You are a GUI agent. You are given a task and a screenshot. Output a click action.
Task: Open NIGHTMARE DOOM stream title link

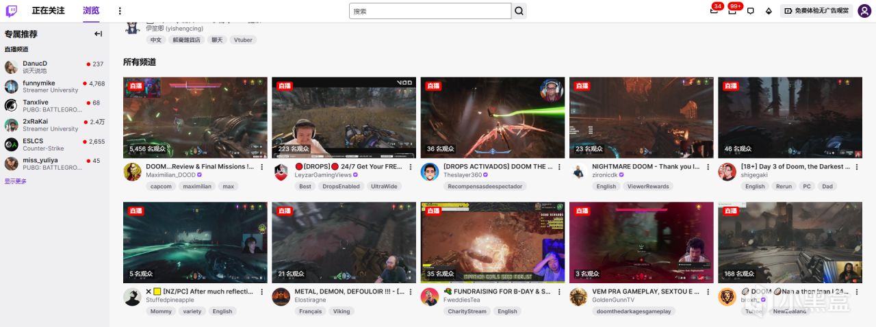pyautogui.click(x=646, y=167)
